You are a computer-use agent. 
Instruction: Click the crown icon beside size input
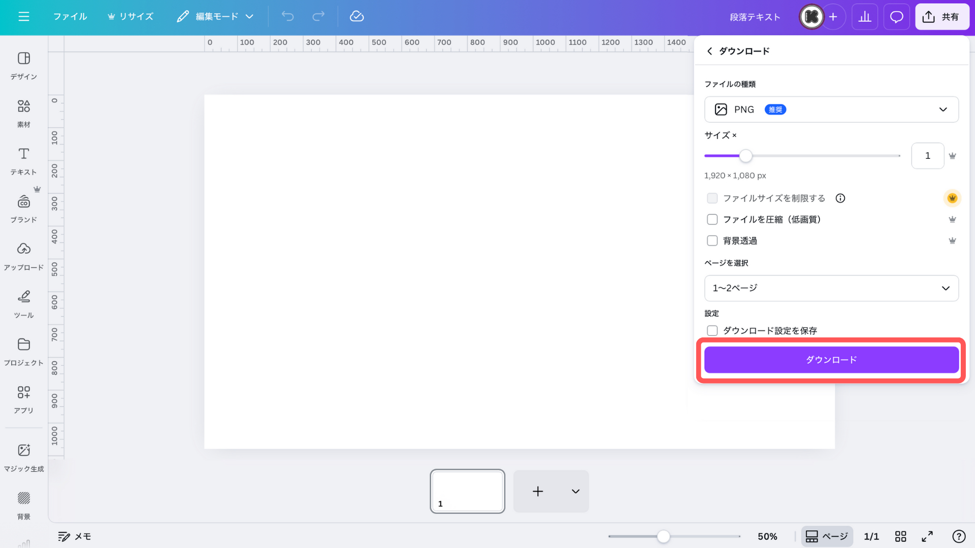pyautogui.click(x=953, y=156)
